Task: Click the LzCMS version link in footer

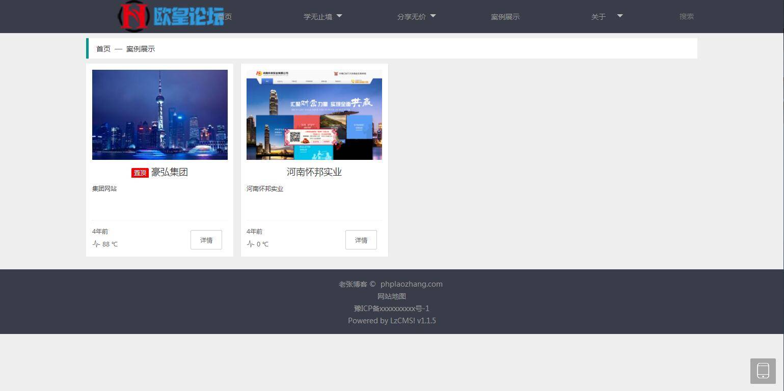Action: 392,320
